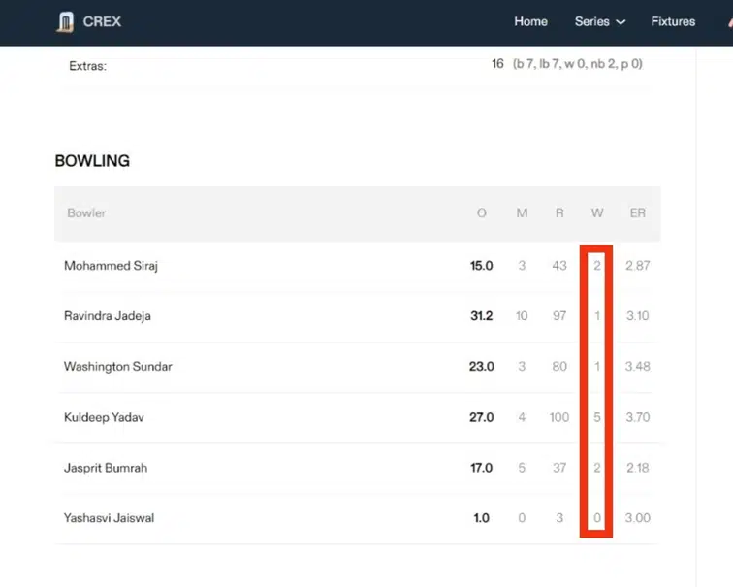Click the extras total 16
733x587 pixels.
[497, 64]
